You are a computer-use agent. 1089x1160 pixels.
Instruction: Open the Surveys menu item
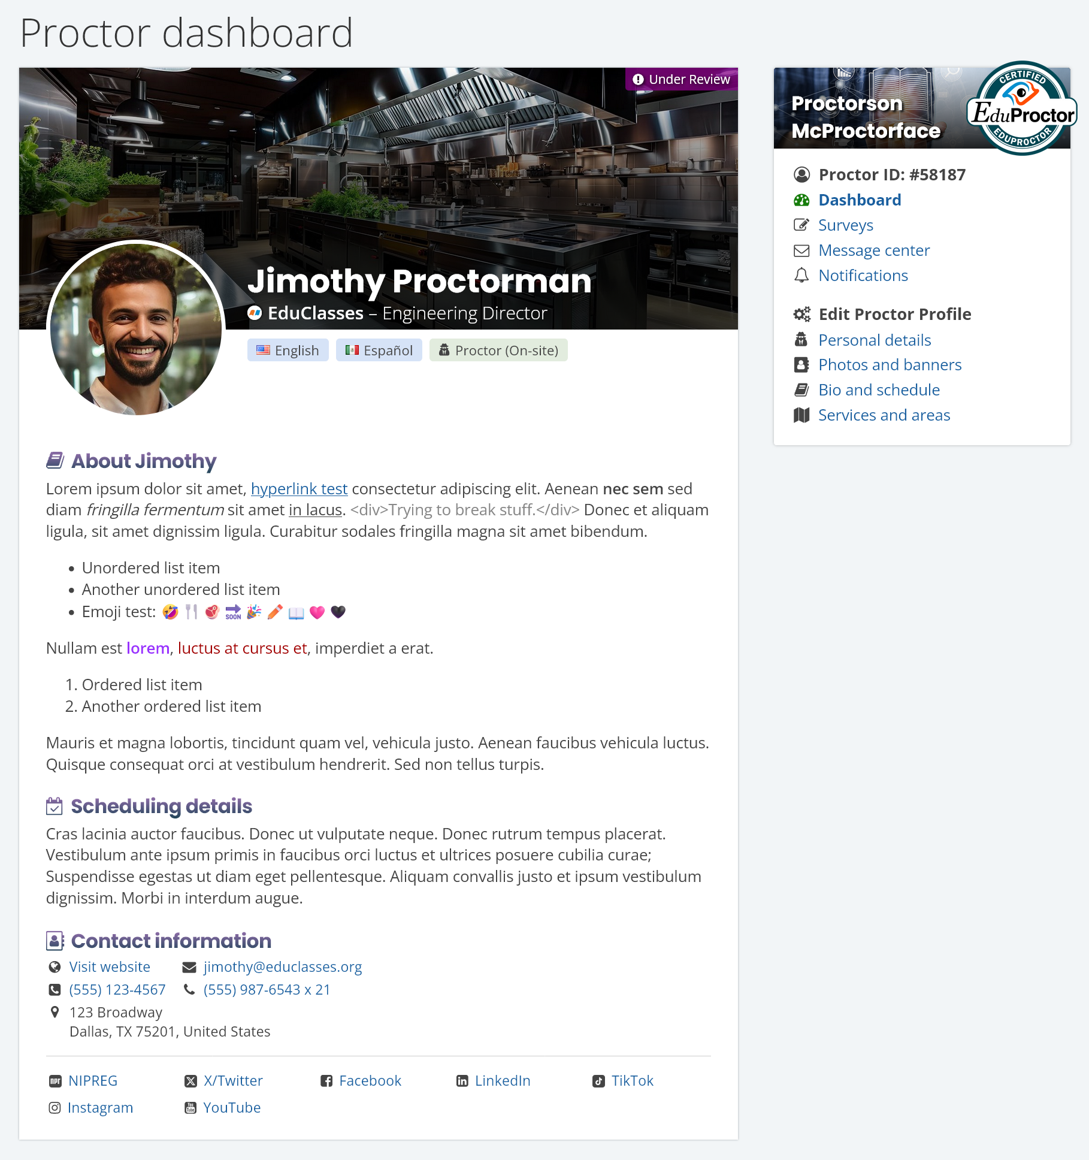846,225
